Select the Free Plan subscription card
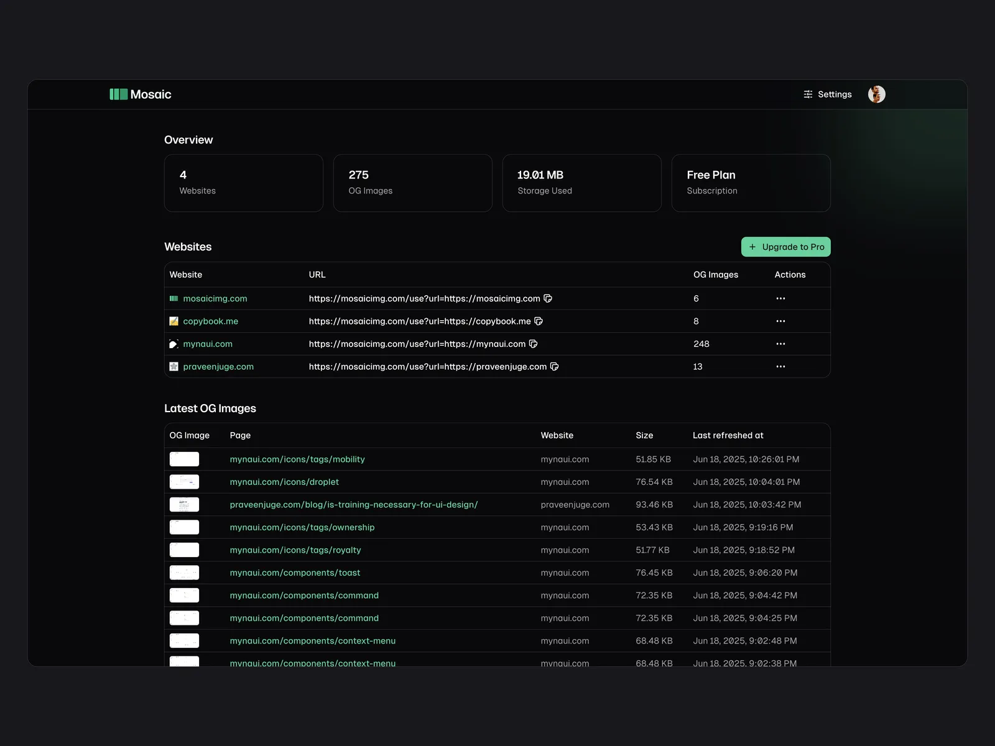This screenshot has width=995, height=746. (x=751, y=183)
